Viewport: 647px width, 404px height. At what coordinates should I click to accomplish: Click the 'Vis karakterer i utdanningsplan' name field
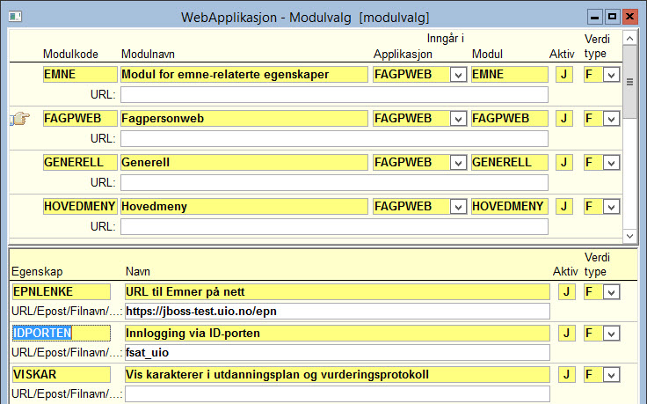pyautogui.click(x=337, y=374)
